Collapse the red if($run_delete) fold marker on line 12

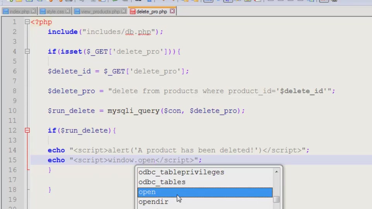click(27, 130)
